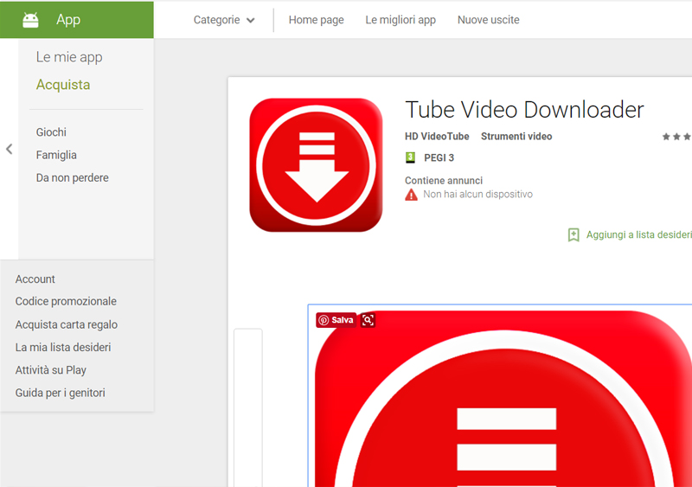Click the red warning triangle icon
The height and width of the screenshot is (487, 692).
tap(412, 195)
